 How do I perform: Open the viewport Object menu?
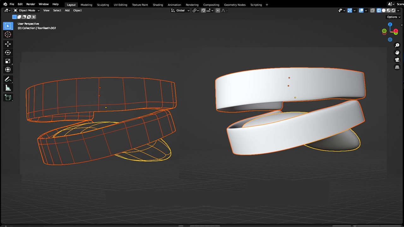click(x=77, y=10)
